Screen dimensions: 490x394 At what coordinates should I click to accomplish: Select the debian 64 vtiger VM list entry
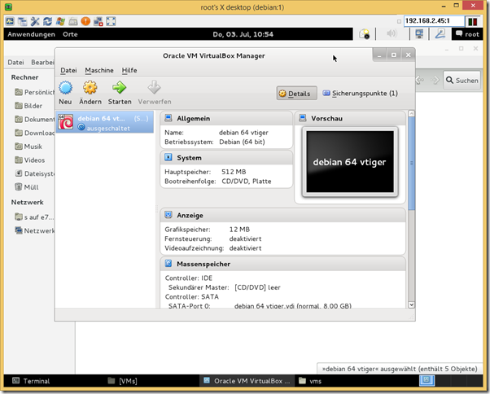pos(105,122)
